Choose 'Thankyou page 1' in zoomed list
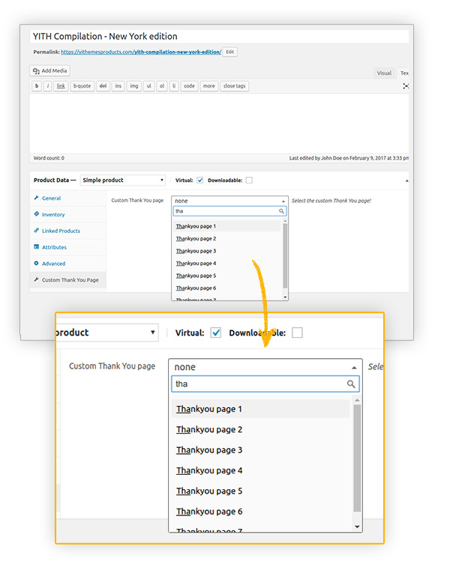450x573 pixels. coord(260,409)
